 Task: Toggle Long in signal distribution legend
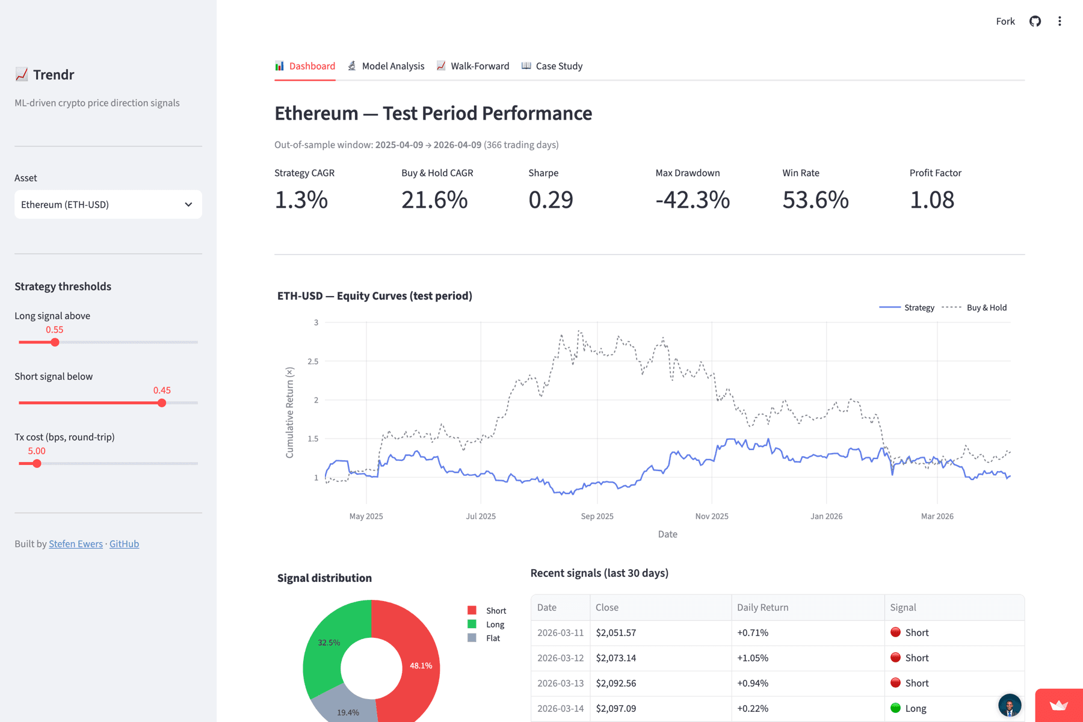486,625
